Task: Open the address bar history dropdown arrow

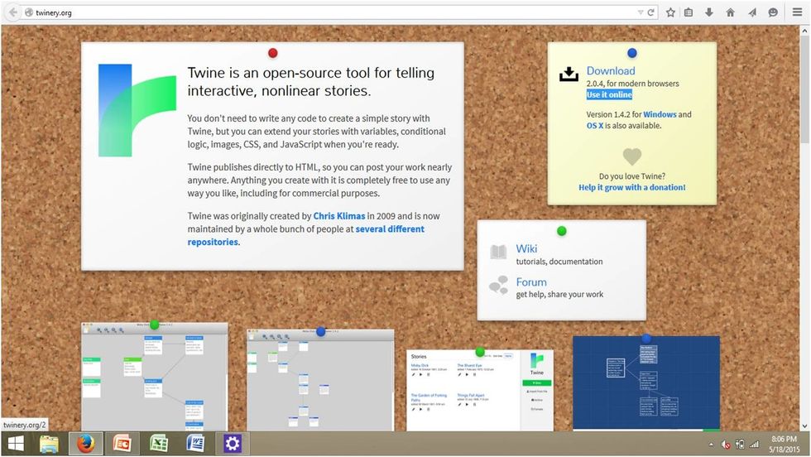Action: point(641,12)
